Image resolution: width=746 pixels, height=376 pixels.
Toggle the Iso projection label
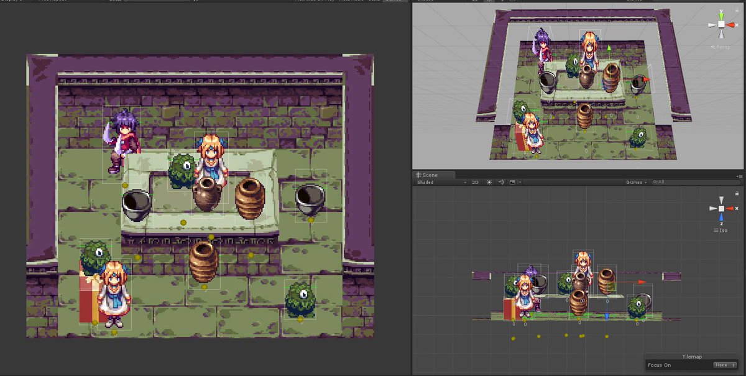pyautogui.click(x=721, y=231)
